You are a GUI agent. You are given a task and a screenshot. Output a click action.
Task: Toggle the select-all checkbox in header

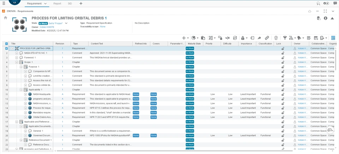(6, 44)
